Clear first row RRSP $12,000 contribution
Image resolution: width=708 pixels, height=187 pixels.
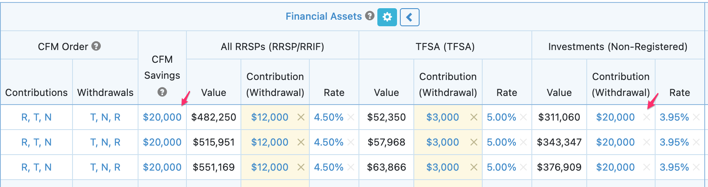tap(301, 117)
